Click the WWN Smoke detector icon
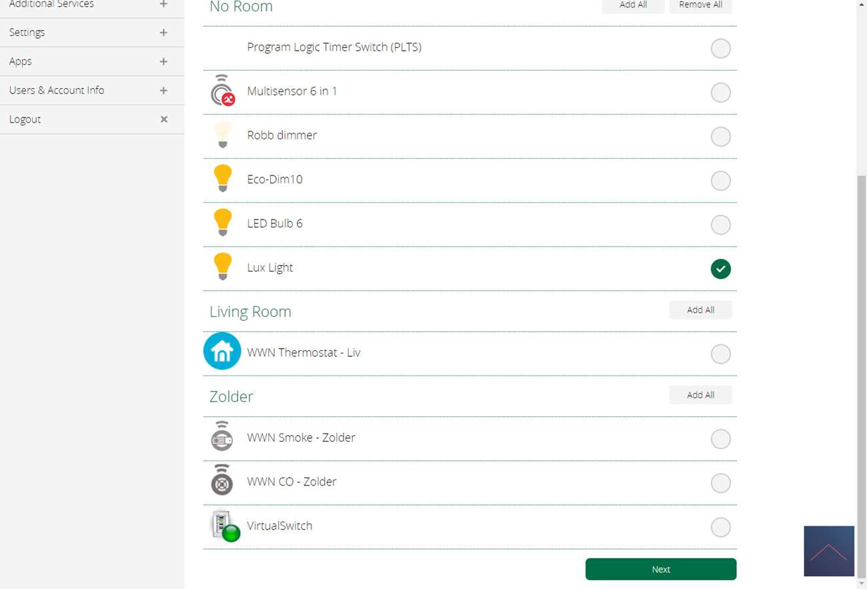This screenshot has height=589, width=867. click(222, 437)
